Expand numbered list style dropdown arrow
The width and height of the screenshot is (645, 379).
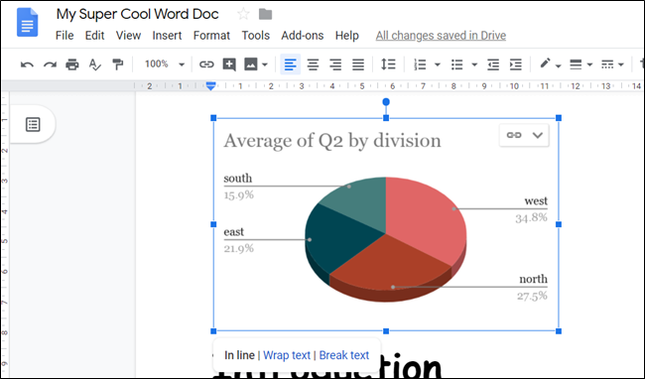(x=438, y=64)
